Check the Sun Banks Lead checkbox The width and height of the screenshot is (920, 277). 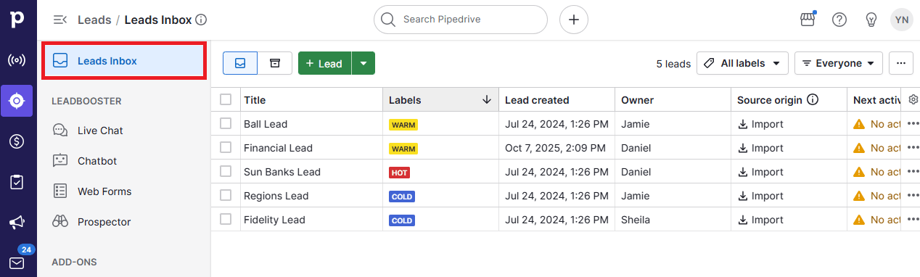(x=226, y=171)
